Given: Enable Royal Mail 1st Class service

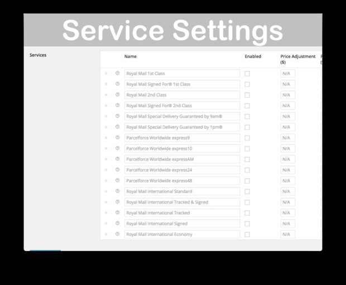Looking at the screenshot, I should [247, 74].
